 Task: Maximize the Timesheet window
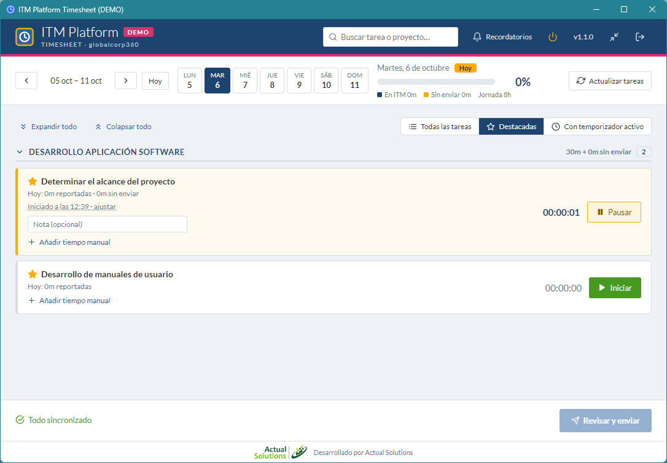624,9
